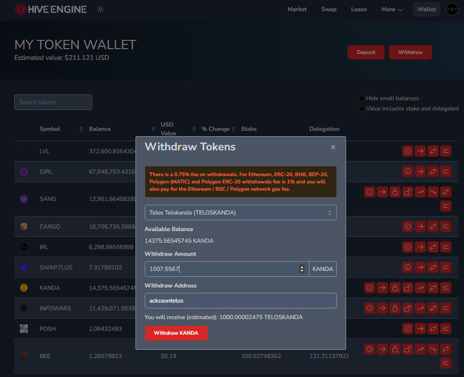Click the Withdraw button in the header
464x377 pixels.
[410, 53]
